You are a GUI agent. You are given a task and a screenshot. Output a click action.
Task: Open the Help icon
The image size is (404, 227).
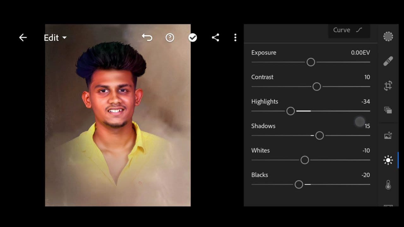(170, 37)
